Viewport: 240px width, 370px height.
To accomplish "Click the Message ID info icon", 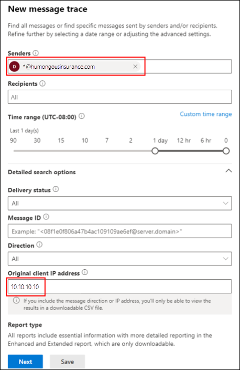I will [x=46, y=217].
